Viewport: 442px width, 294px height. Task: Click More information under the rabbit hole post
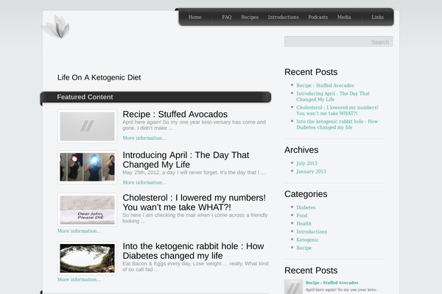tap(80, 279)
